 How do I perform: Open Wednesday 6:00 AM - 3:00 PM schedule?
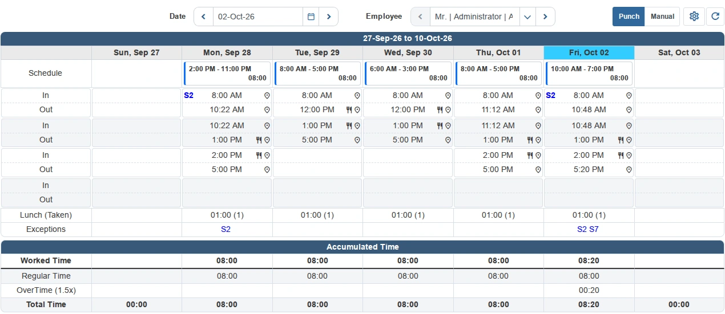(408, 73)
